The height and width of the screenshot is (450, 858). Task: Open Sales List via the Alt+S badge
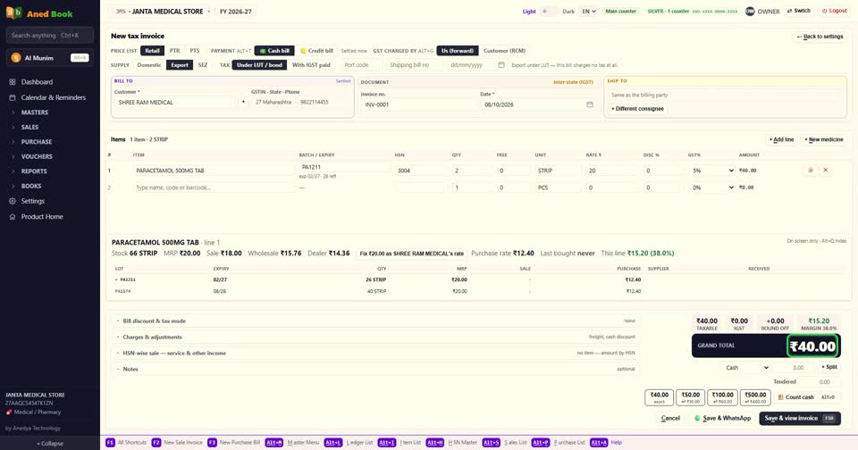point(492,442)
